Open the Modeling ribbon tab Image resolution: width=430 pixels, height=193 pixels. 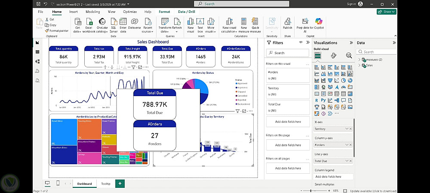coord(93,12)
